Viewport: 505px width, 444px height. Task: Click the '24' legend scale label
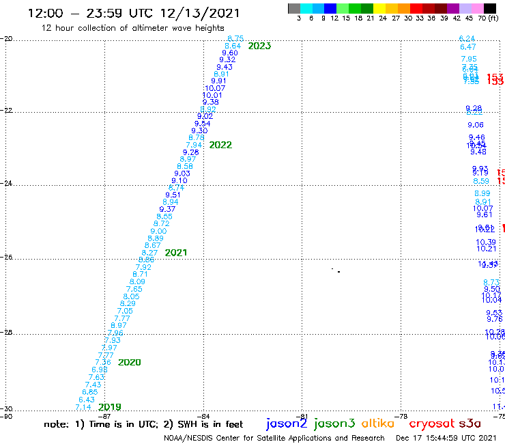[383, 18]
